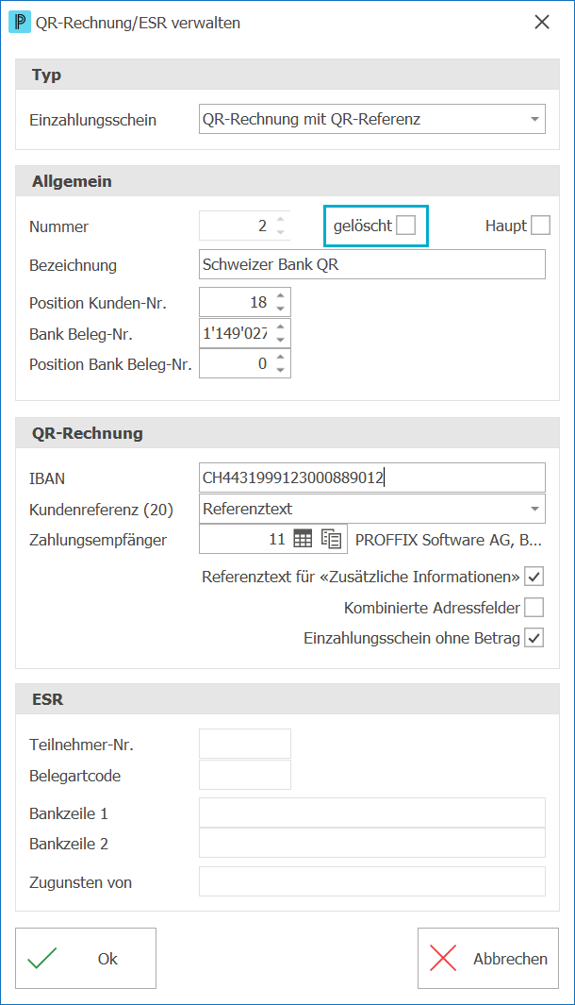The width and height of the screenshot is (575, 1005).
Task: Toggle the gelöscht checkbox
Action: [x=406, y=226]
